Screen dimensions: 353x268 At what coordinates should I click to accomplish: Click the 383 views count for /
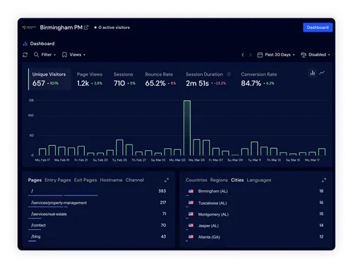[162, 191]
